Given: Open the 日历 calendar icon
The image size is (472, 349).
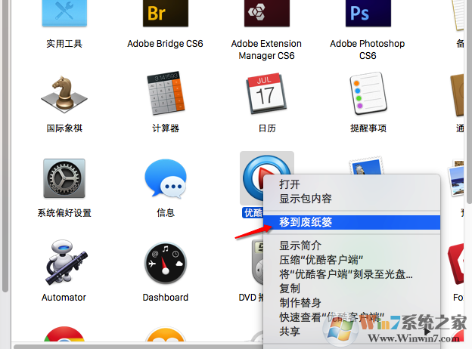Looking at the screenshot, I should 266,95.
